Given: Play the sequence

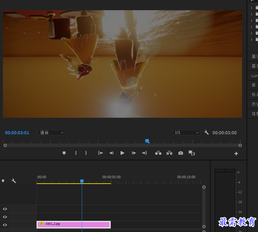Looking at the screenshot, I should point(122,153).
